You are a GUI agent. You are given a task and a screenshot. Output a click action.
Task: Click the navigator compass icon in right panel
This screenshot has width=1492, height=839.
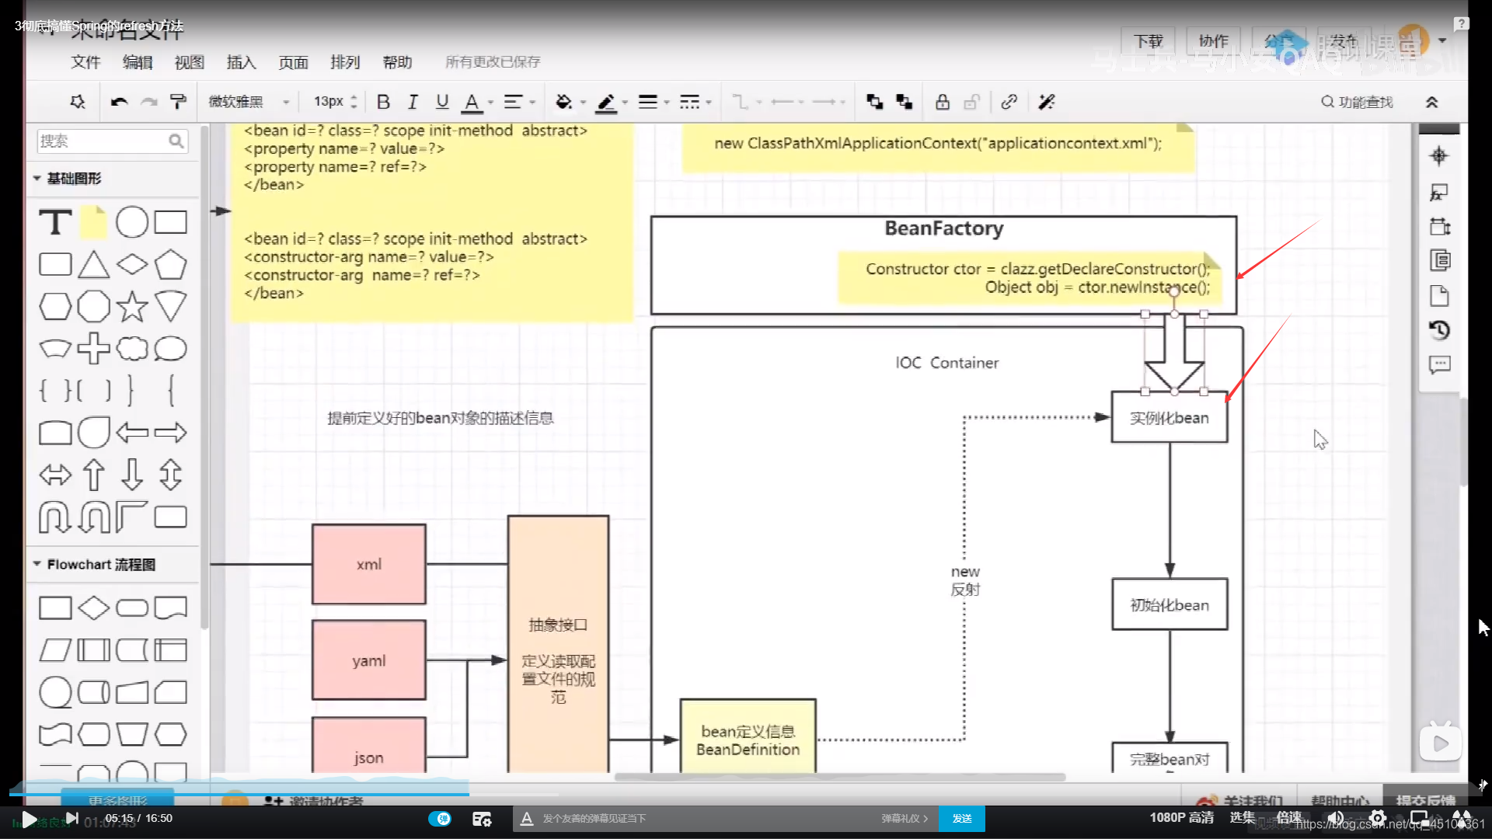tap(1439, 156)
